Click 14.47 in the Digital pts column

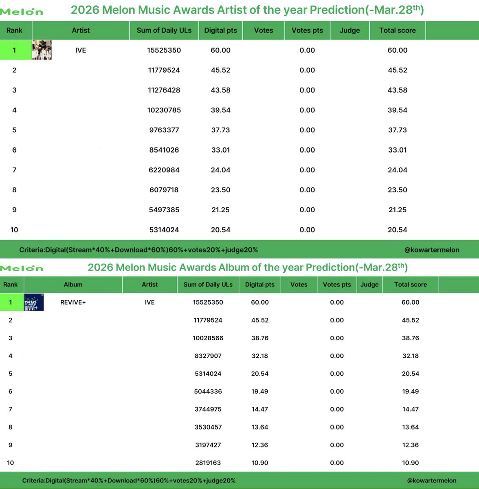[260, 409]
